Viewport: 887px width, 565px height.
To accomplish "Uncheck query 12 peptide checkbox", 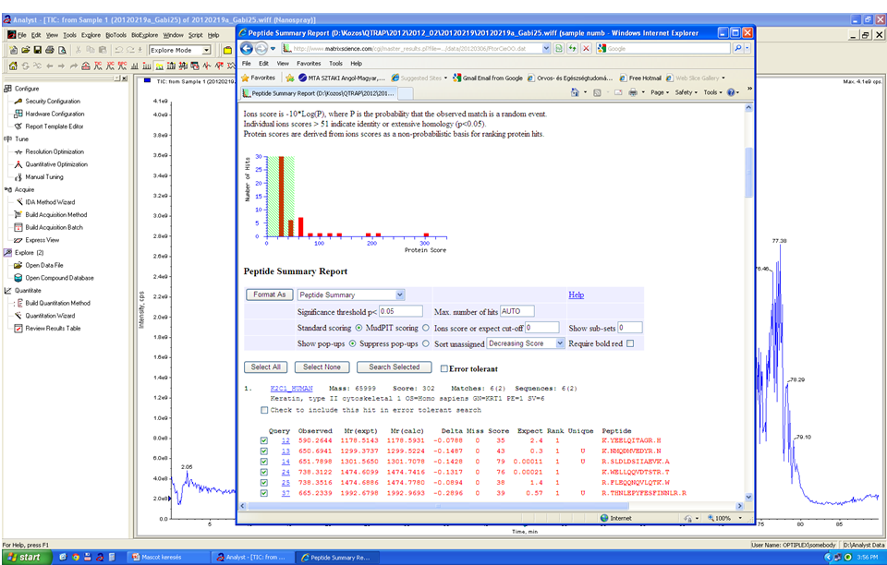I will click(x=264, y=440).
